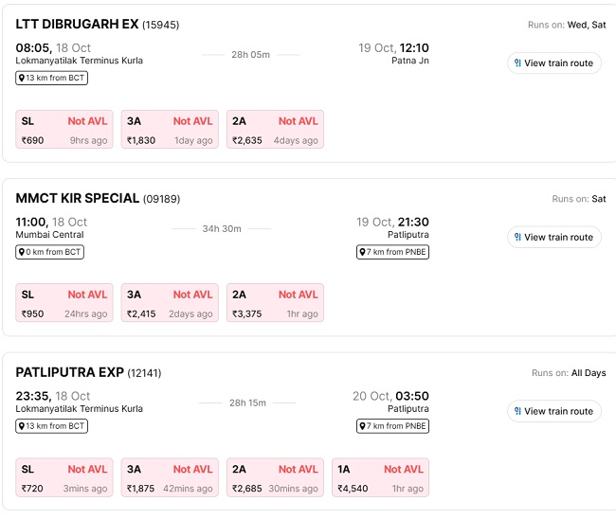View train route for LTT Dibrugarh Ex
This screenshot has height=519, width=616.
tap(558, 63)
